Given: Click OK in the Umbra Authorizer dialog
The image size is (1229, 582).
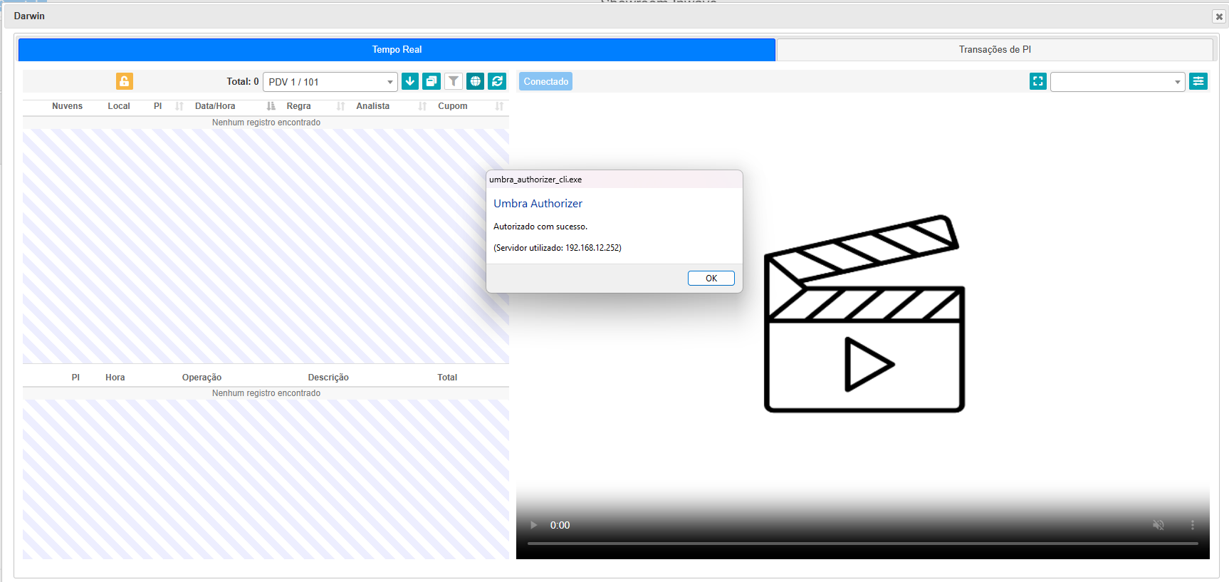Looking at the screenshot, I should click(711, 279).
